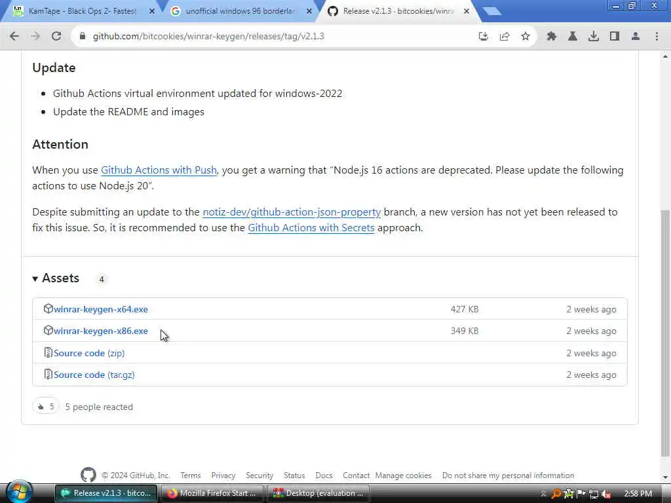Download winrar-keygen-x86.exe asset
This screenshot has height=503, width=671.
coord(100,331)
